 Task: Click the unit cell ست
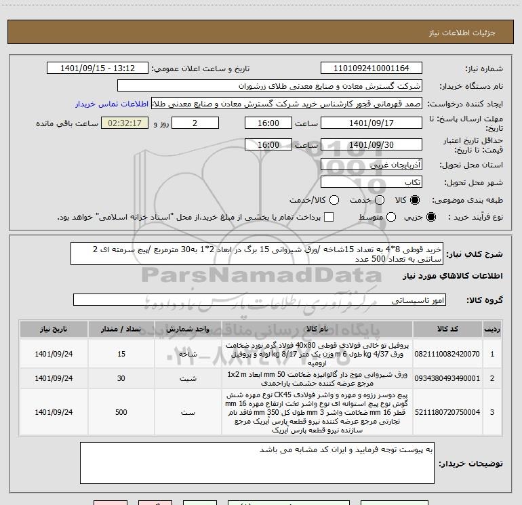pyautogui.click(x=188, y=412)
